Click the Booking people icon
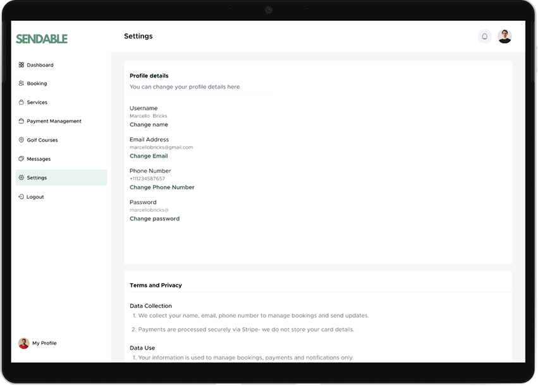The width and height of the screenshot is (538, 386). tap(21, 83)
